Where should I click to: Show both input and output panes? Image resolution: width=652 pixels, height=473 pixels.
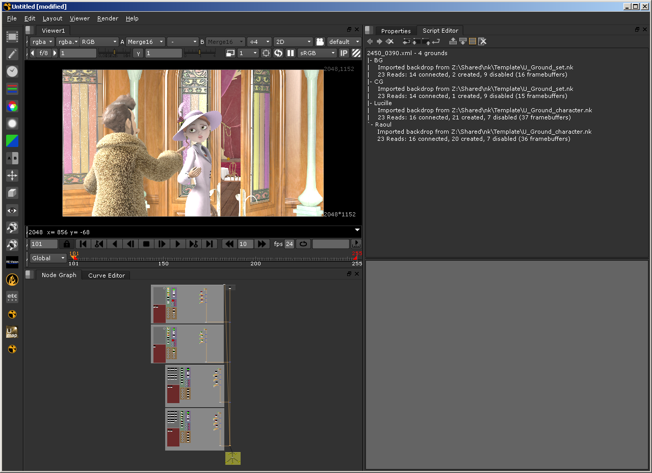(473, 41)
